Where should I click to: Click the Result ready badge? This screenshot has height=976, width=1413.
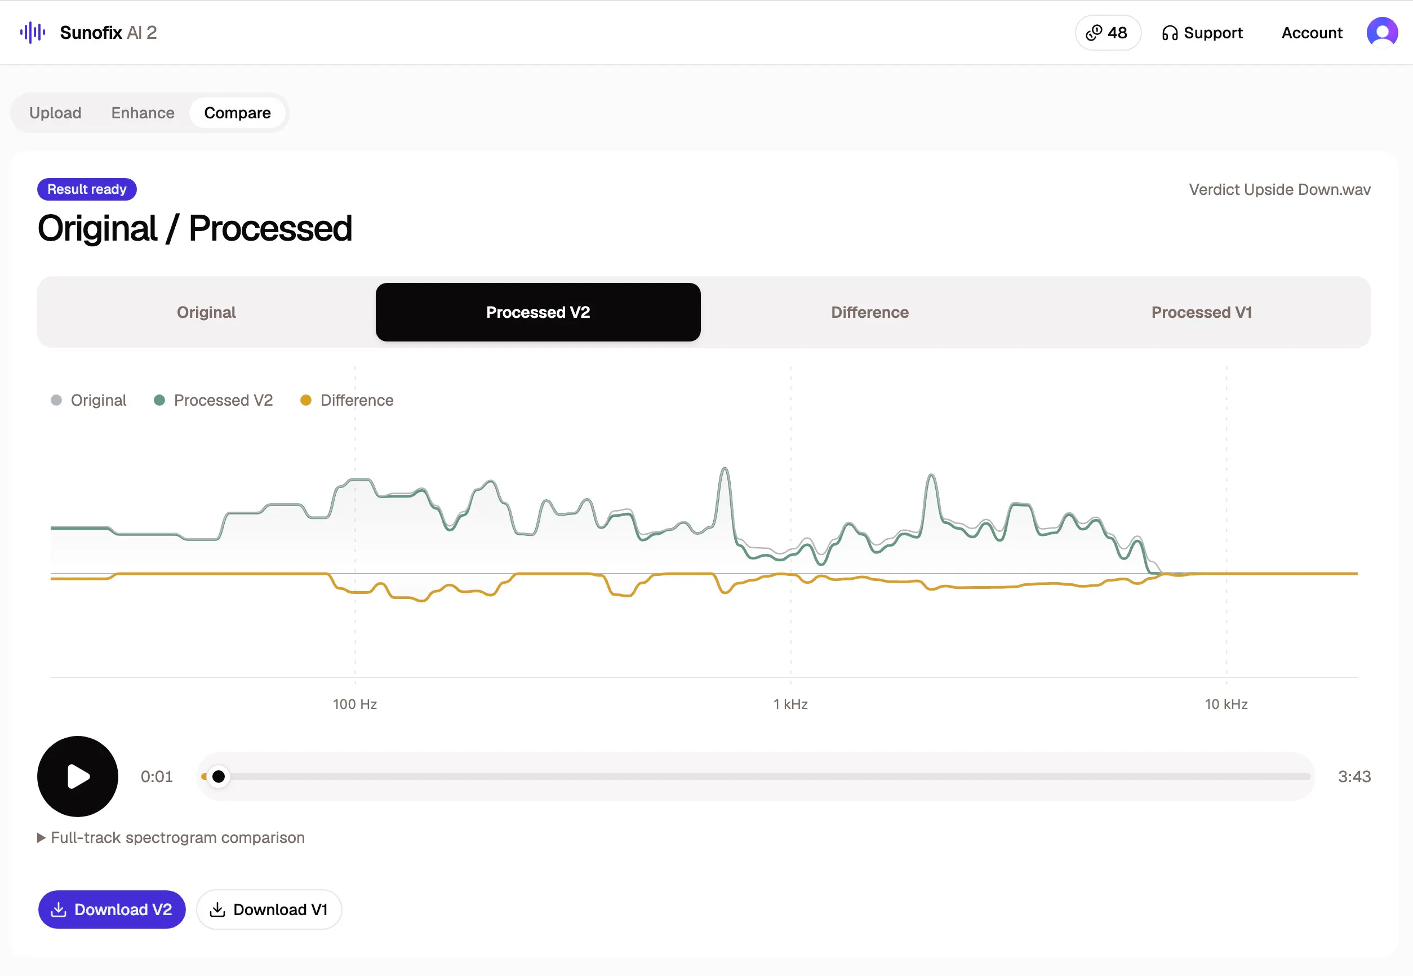[87, 189]
